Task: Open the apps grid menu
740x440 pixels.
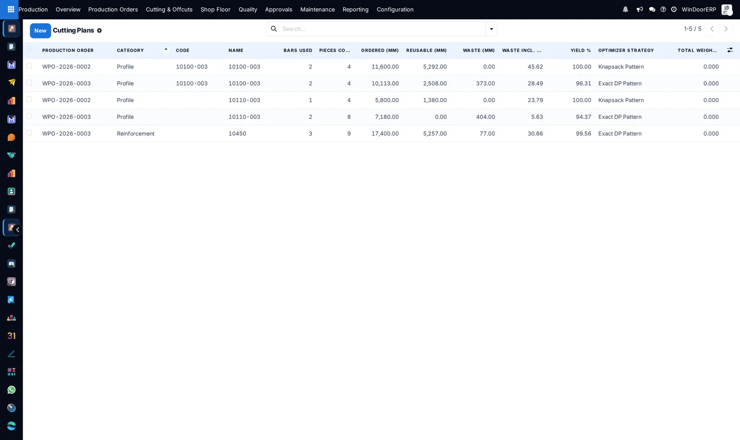Action: point(11,9)
